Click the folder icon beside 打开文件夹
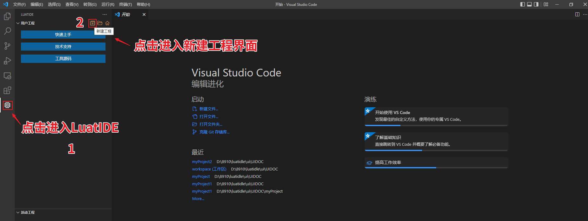 point(195,124)
